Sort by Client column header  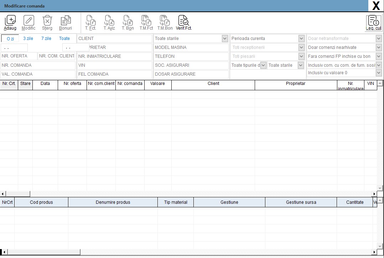tap(213, 85)
